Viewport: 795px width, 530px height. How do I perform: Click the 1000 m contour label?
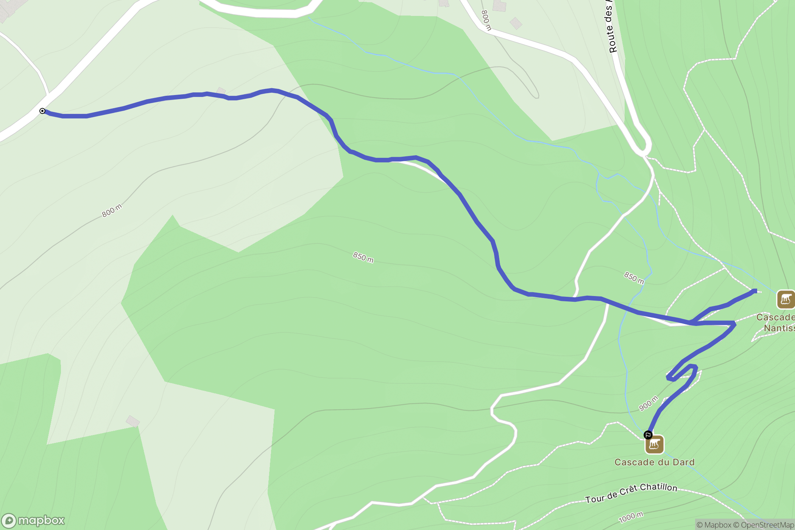(631, 517)
